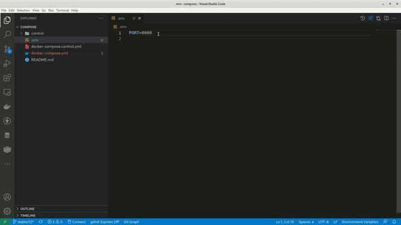Open the Docker view

[x=7, y=107]
